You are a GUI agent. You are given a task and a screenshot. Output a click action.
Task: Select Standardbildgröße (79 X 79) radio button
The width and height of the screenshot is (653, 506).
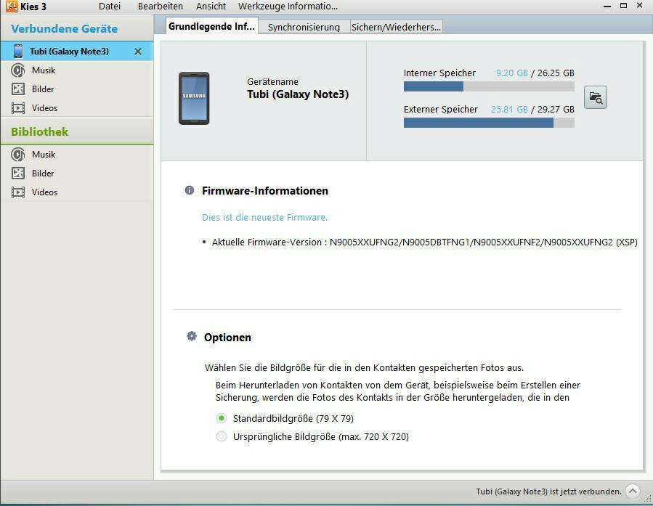coord(222,418)
